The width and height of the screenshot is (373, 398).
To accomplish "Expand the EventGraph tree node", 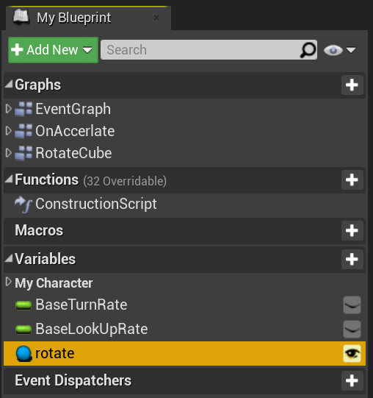I will (9, 109).
